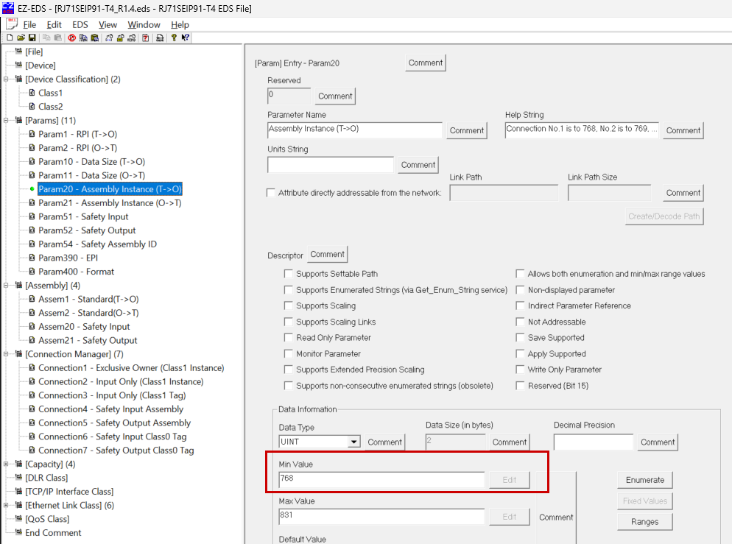Select Connection4 - Safety Input Assembly

pos(110,409)
